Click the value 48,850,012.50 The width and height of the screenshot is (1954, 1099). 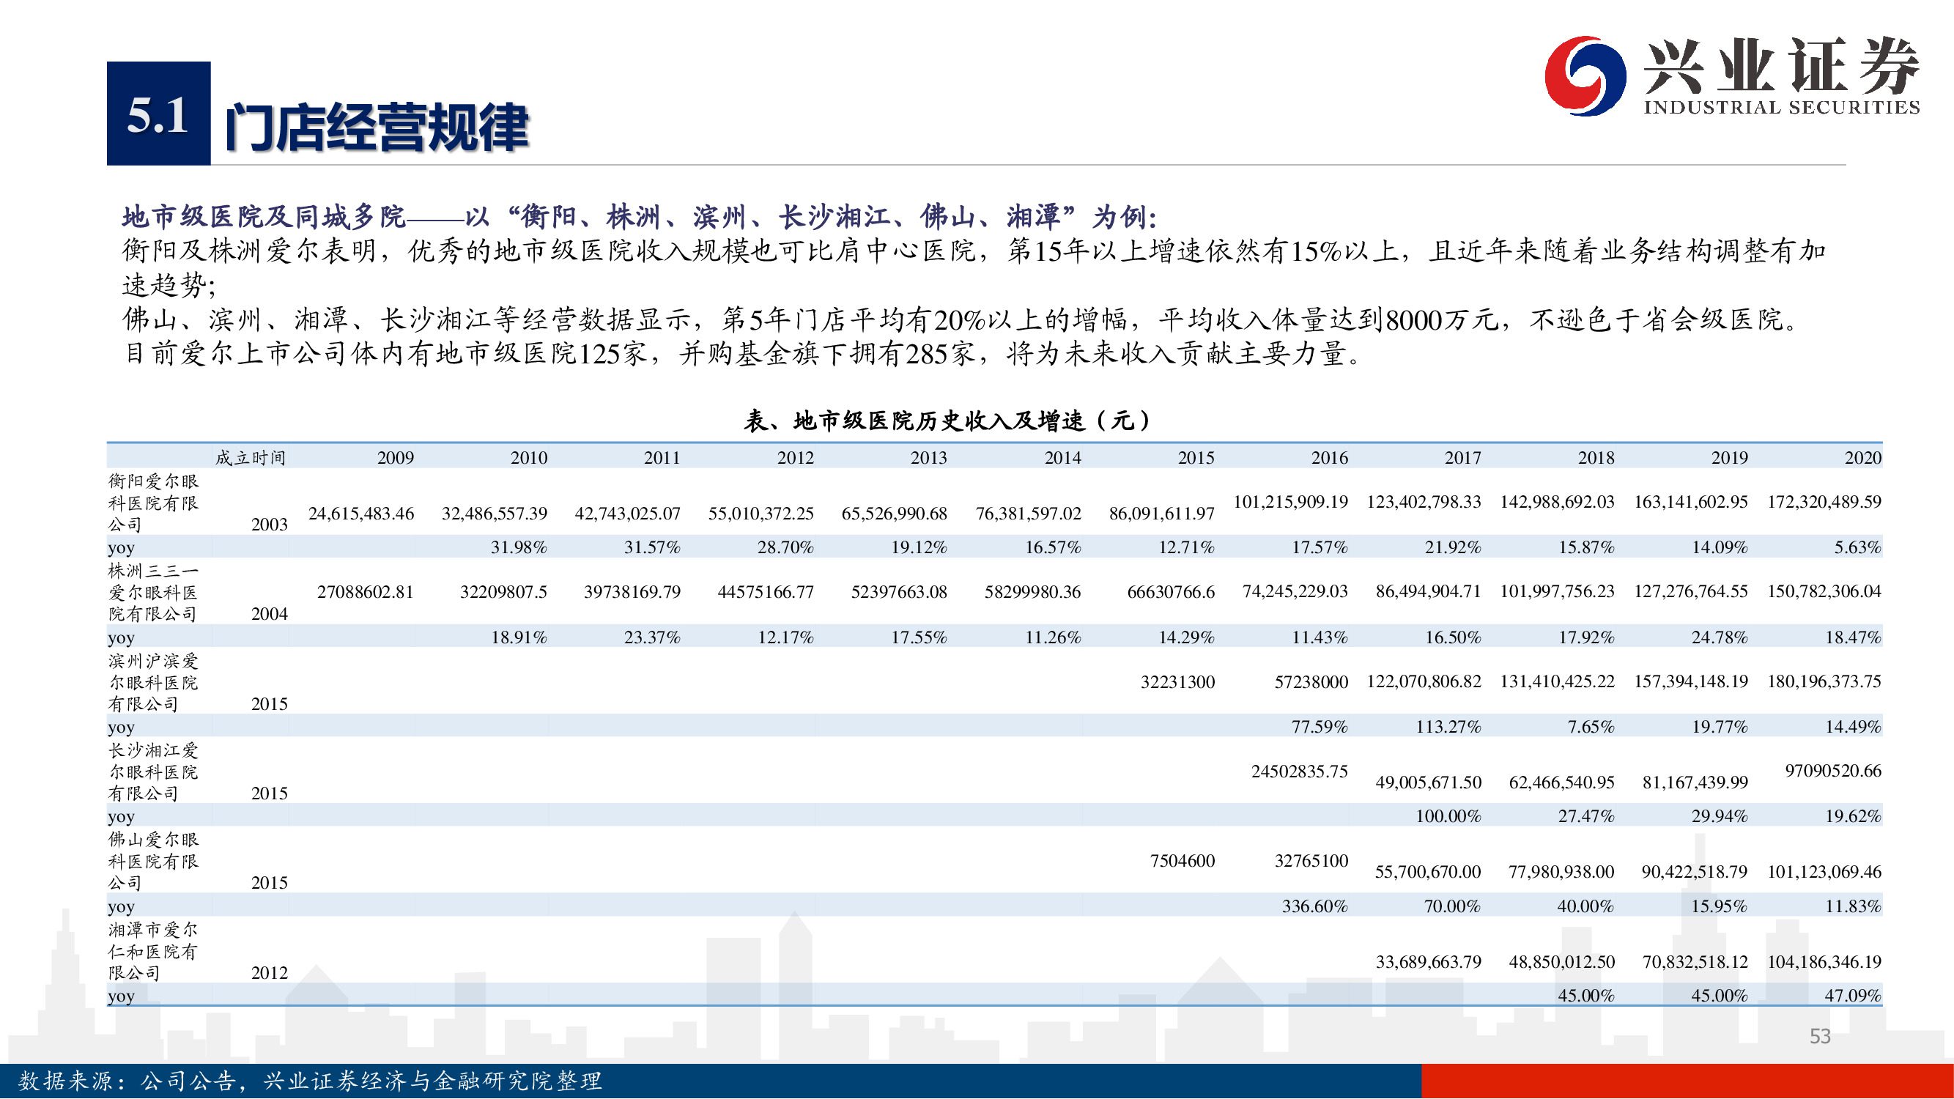(x=1562, y=962)
